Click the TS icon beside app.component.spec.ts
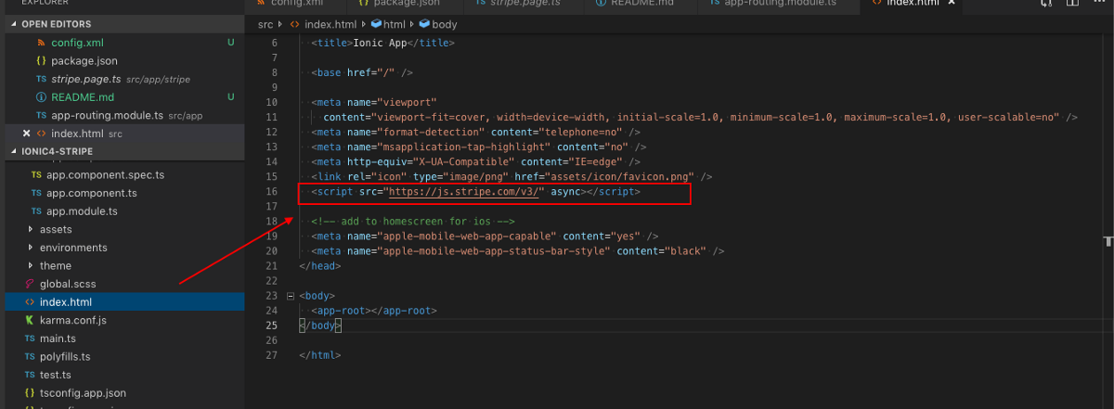1114x409 pixels. (x=36, y=174)
